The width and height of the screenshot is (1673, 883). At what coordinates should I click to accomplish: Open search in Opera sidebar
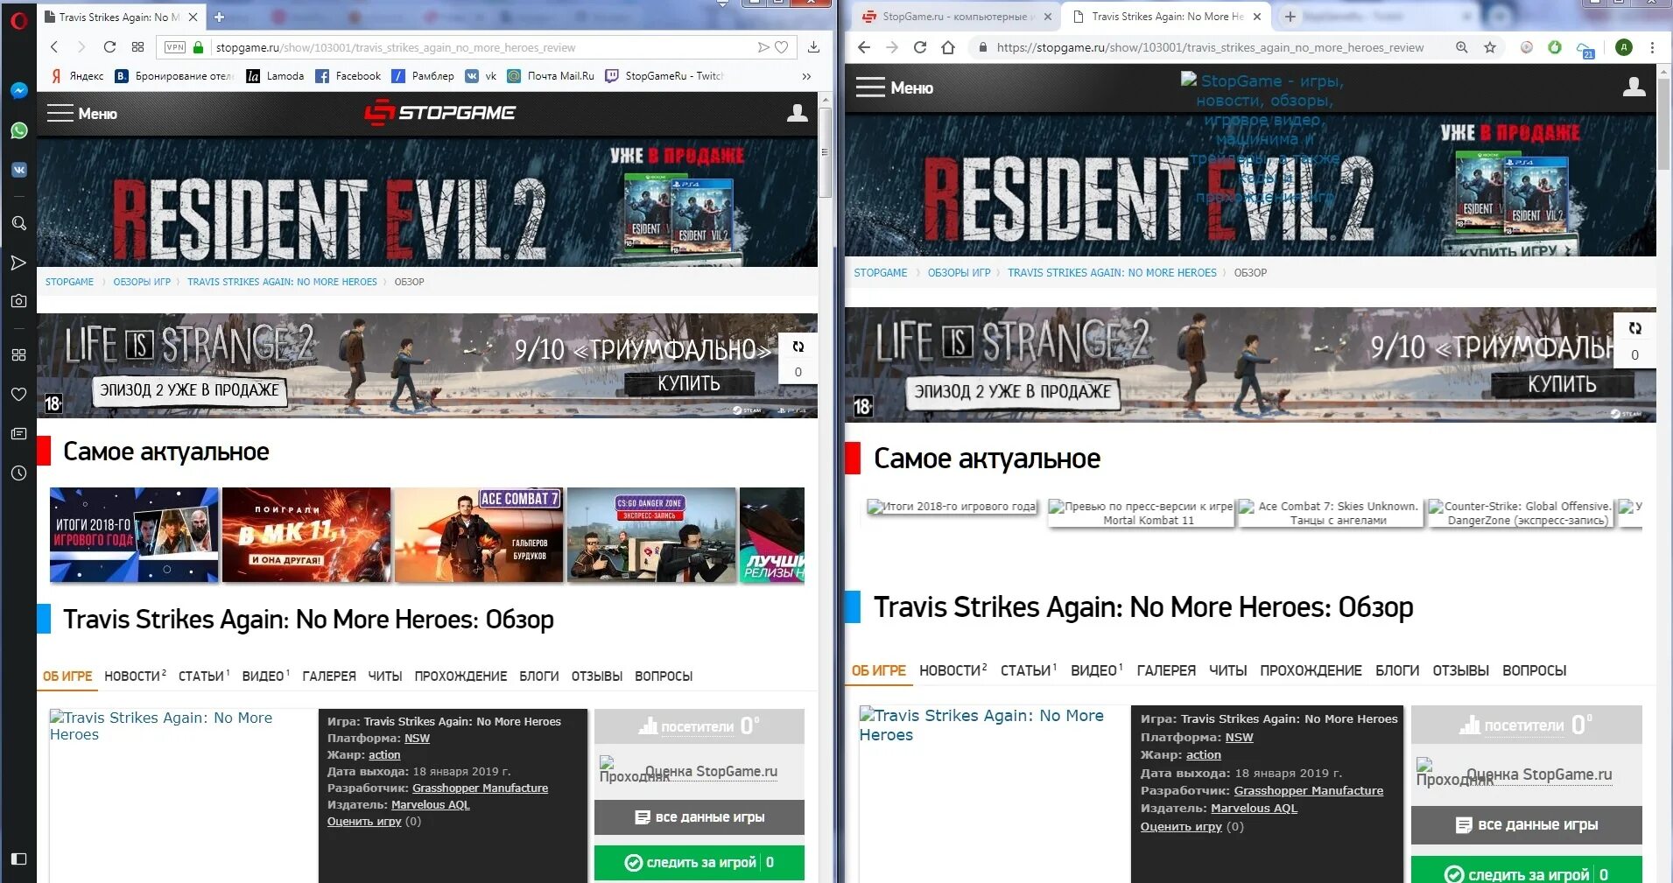[x=18, y=223]
